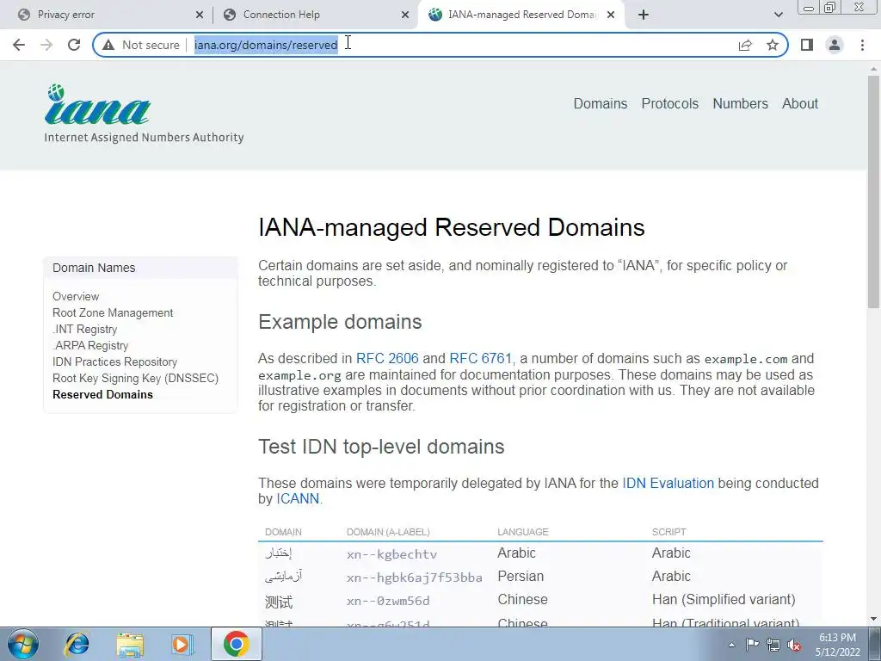Screen dimensions: 881x661
Task: Close the Connection Help tab
Action: [x=405, y=15]
